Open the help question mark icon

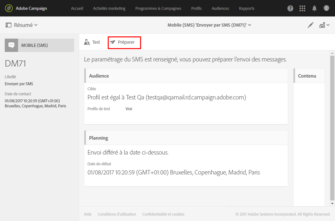click(x=290, y=8)
